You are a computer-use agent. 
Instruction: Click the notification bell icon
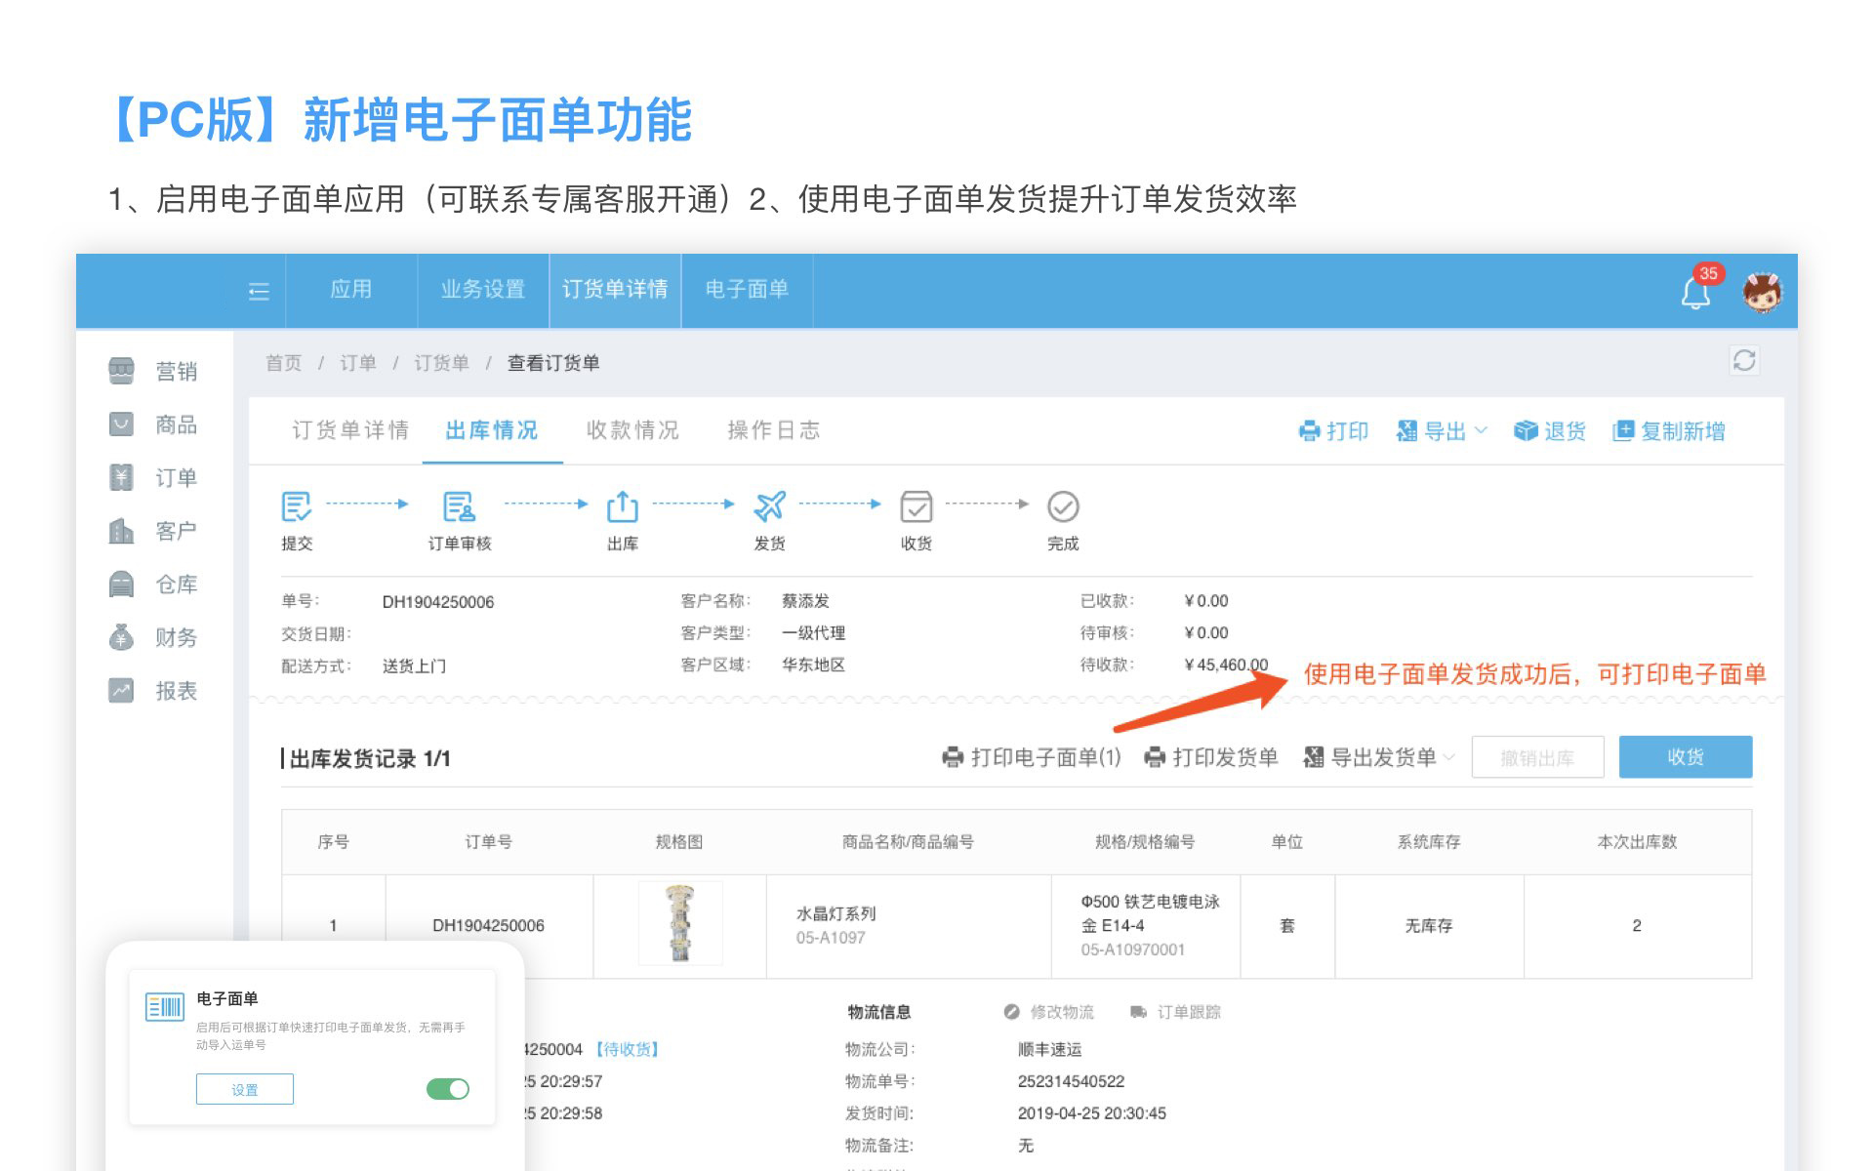tap(1695, 292)
